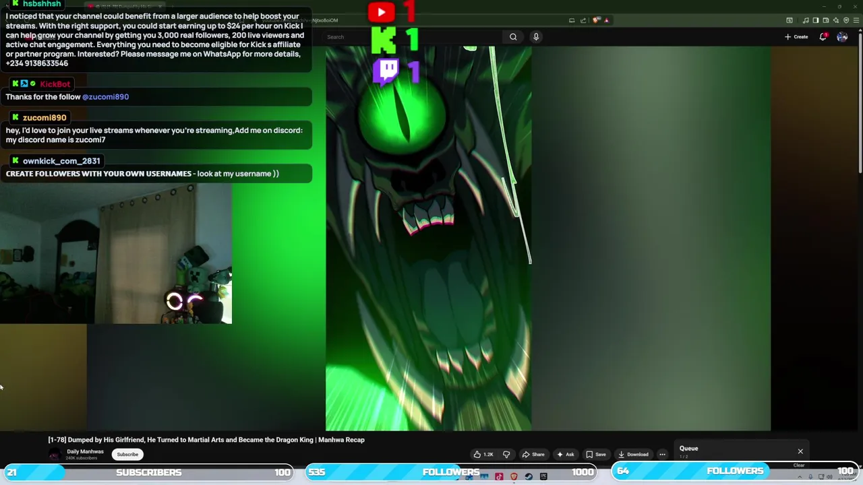863x485 pixels.
Task: Open YouTube notifications bell
Action: pos(823,36)
